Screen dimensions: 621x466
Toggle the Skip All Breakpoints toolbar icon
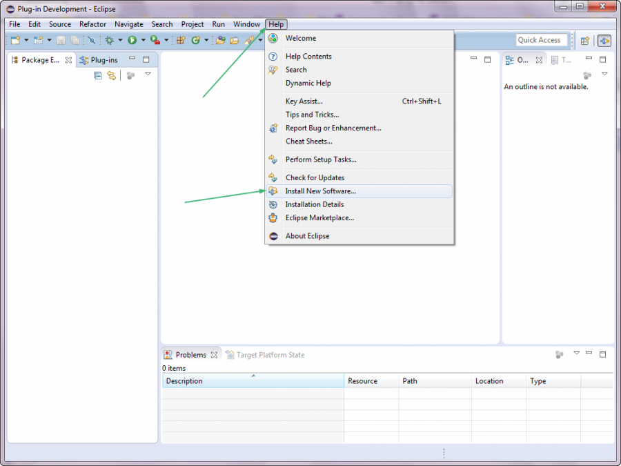pyautogui.click(x=92, y=40)
